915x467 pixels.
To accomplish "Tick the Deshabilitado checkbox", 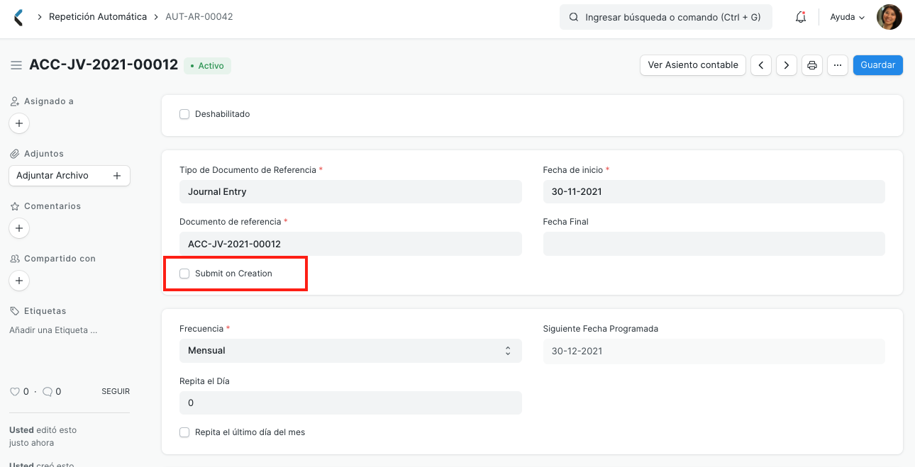I will tap(184, 114).
